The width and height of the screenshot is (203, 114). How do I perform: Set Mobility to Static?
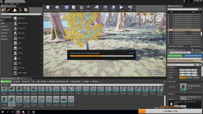[183, 78]
